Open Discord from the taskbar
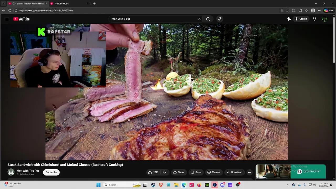Viewport: 336px width, 189px height. pos(222,185)
